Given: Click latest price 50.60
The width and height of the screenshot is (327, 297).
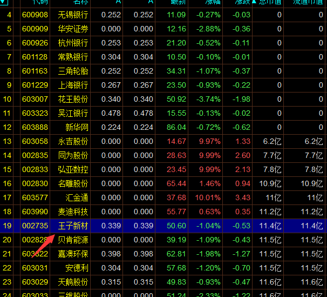Looking at the screenshot, I should tap(176, 226).
